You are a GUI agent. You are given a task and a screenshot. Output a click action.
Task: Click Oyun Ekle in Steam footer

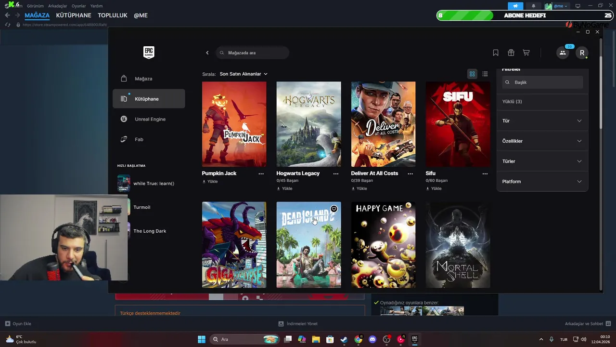pos(18,324)
